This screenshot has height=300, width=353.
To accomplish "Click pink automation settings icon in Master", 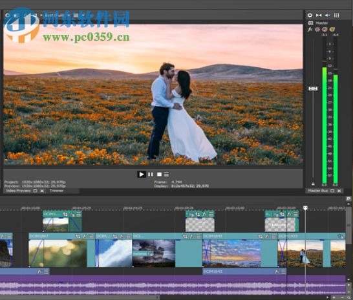I will pos(317,29).
